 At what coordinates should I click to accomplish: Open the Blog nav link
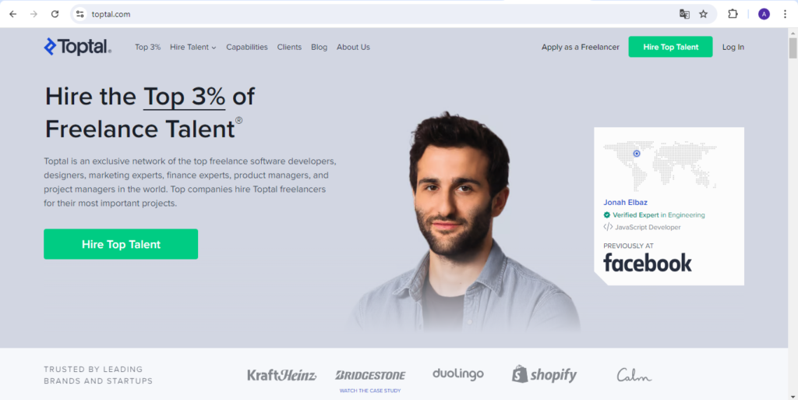click(x=319, y=47)
